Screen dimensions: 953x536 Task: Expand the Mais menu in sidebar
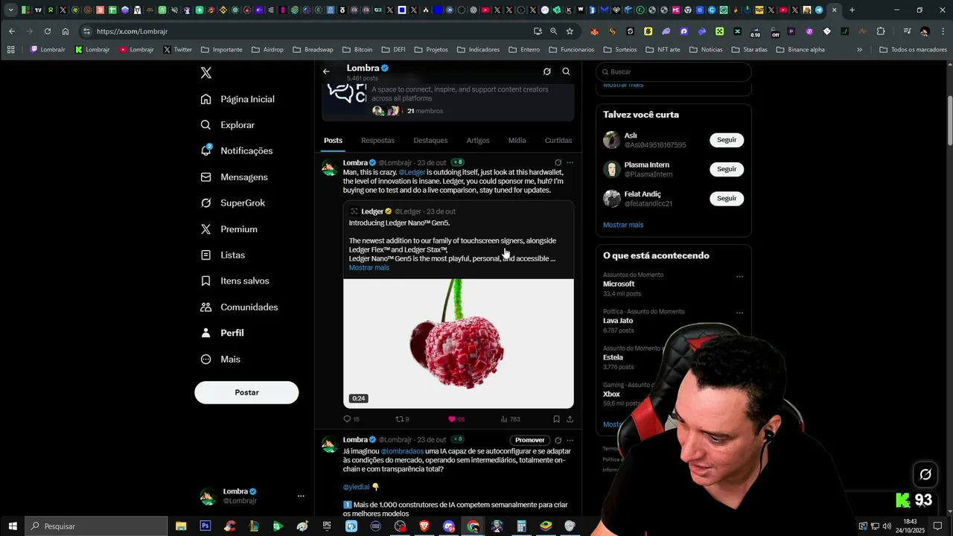[221, 359]
